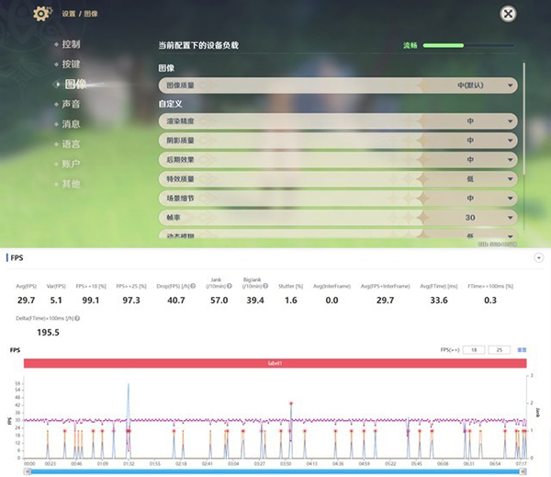Click the FPS threshold field showing 18

(x=473, y=350)
